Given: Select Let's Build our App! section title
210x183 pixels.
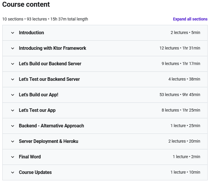Looking at the screenshot, I should (39, 95).
